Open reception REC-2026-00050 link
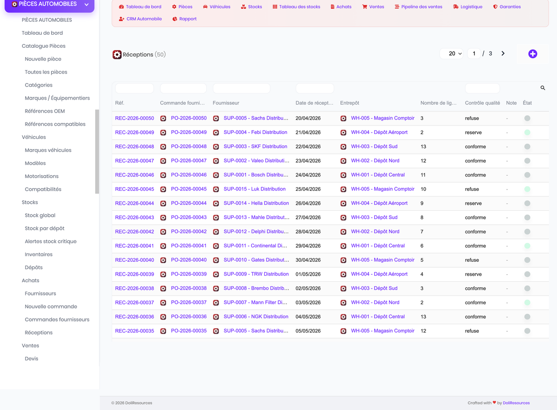 [135, 118]
